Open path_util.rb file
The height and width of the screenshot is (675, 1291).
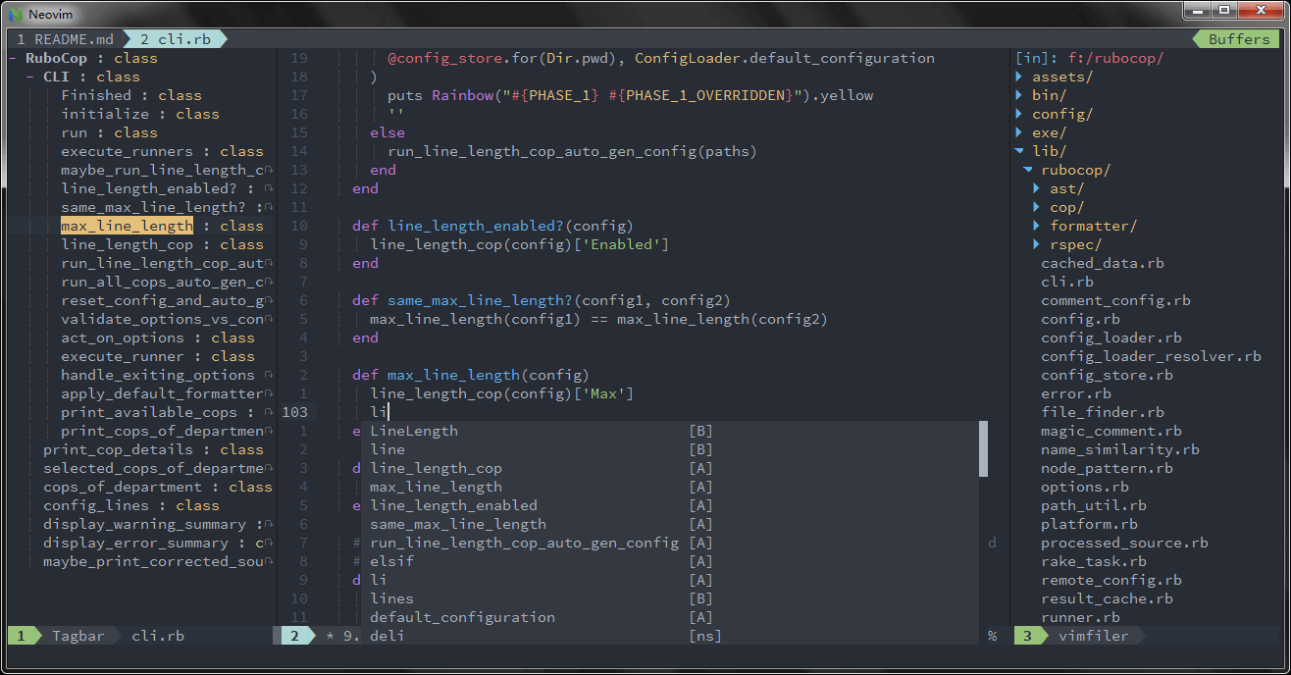[1094, 505]
